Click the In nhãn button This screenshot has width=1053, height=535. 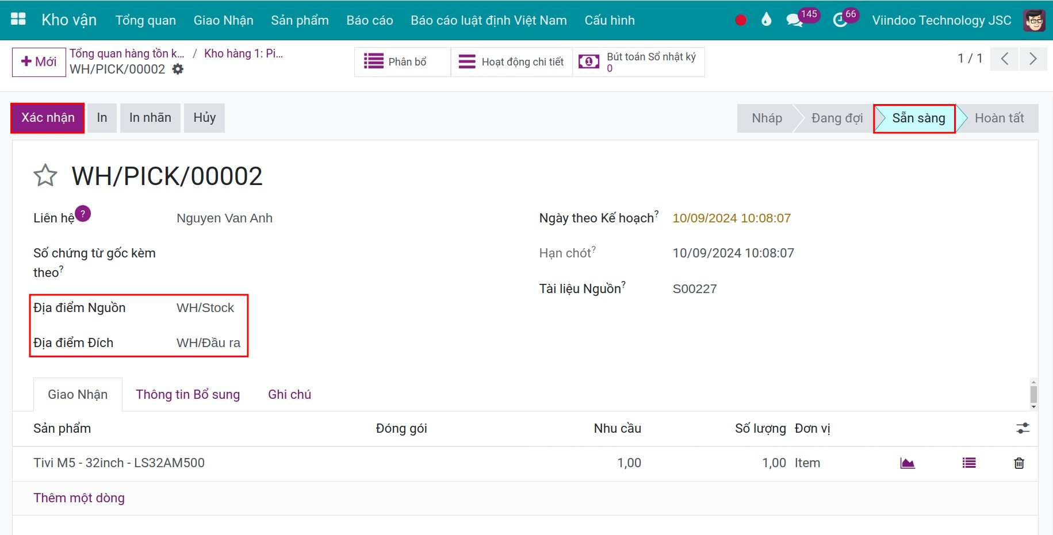click(x=150, y=118)
